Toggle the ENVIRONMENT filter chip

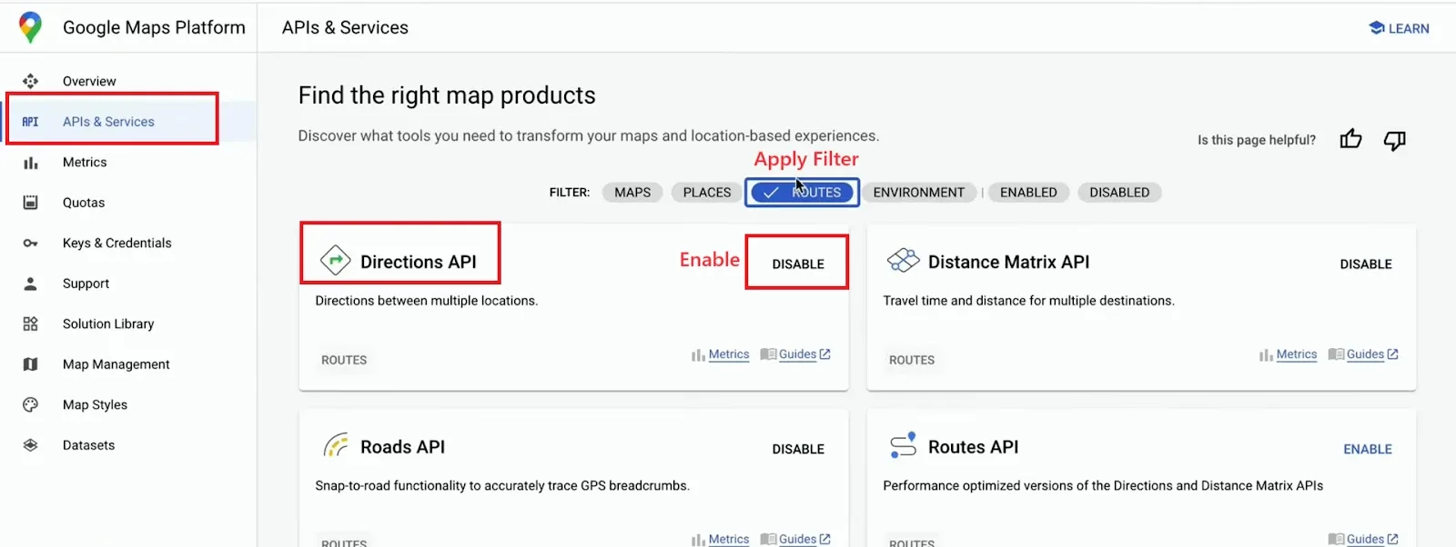(919, 193)
